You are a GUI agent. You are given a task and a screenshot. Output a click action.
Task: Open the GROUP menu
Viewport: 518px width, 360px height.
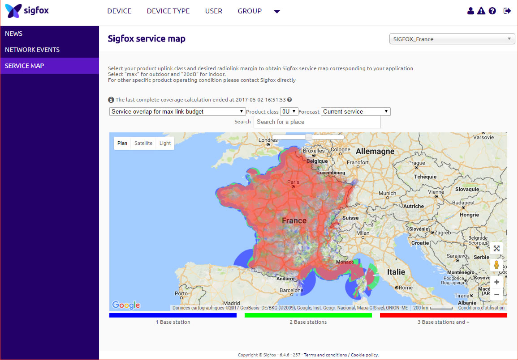click(250, 11)
